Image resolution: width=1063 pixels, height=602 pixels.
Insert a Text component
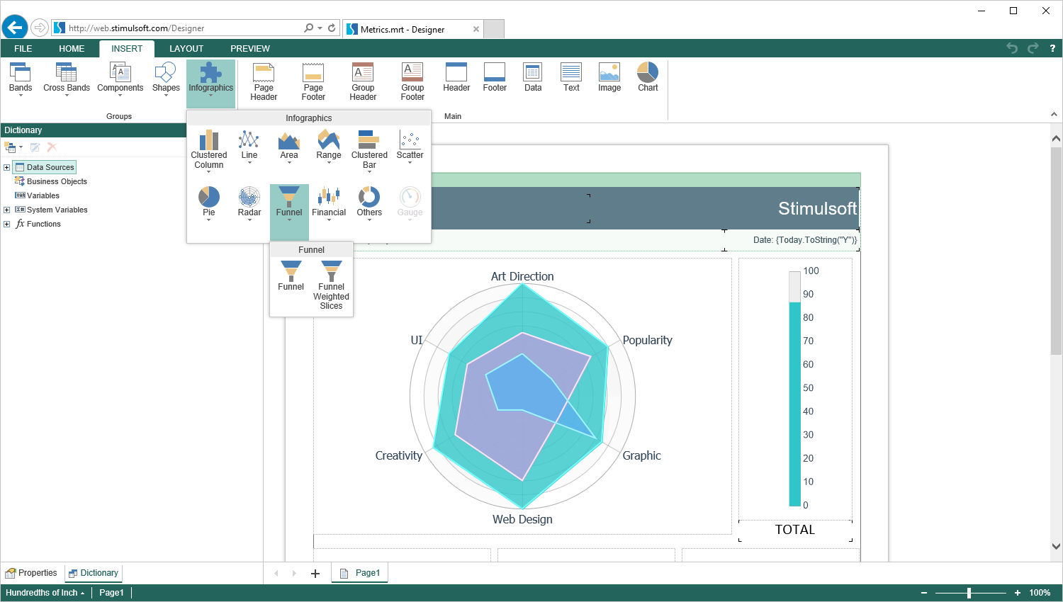(571, 78)
